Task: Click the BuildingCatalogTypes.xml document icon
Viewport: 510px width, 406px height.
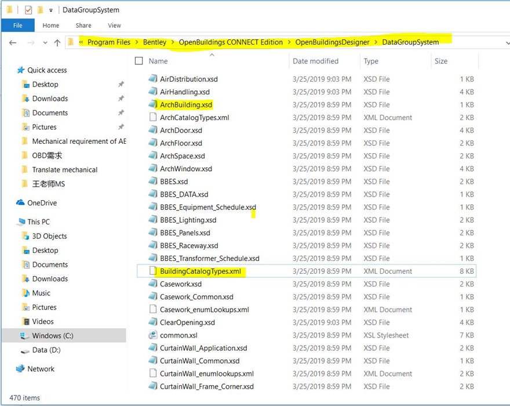Action: coord(153,271)
